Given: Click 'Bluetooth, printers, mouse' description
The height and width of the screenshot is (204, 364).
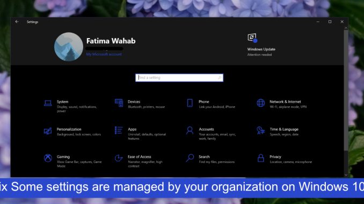Looking at the screenshot, I should [x=146, y=107].
